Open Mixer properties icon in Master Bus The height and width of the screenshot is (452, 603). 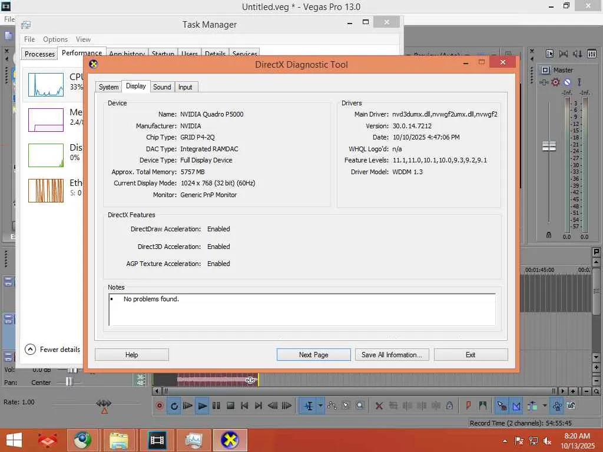(549, 54)
